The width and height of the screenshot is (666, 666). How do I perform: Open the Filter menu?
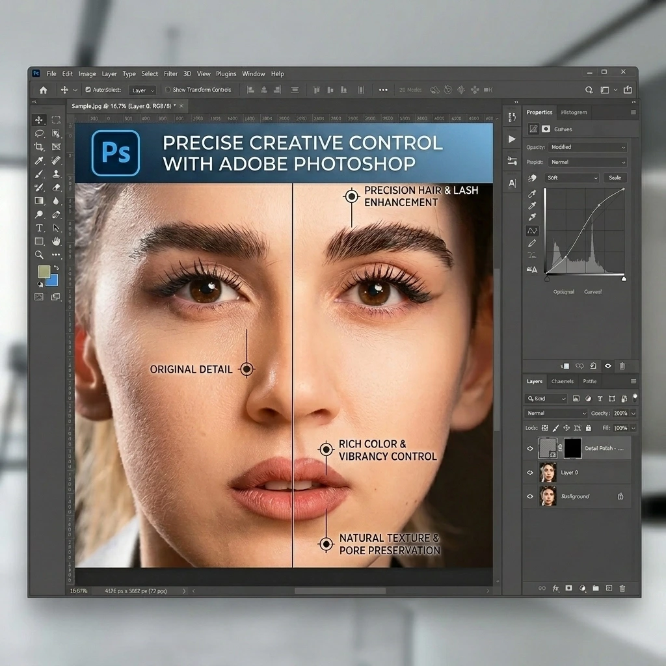point(170,74)
